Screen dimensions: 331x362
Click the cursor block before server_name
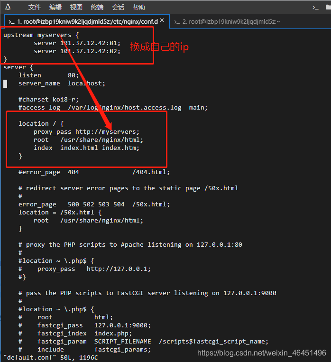coord(5,84)
